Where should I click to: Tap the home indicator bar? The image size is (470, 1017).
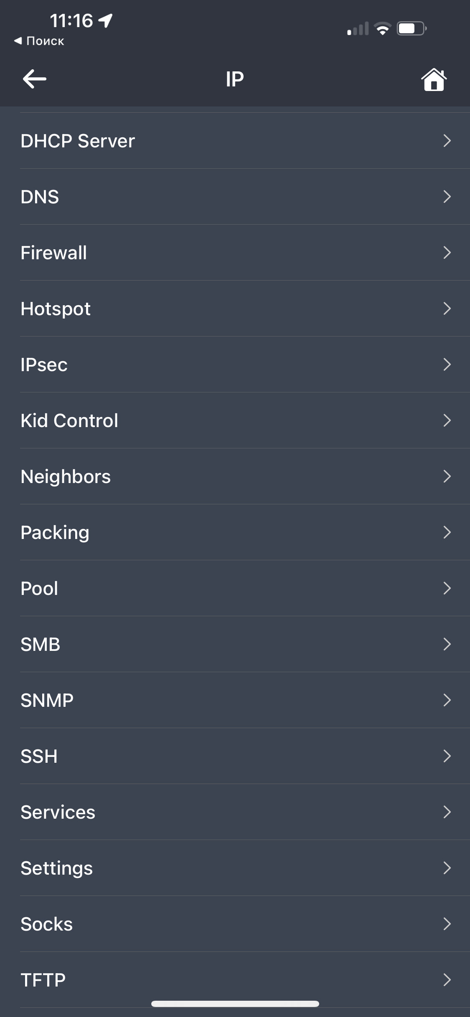235,1004
